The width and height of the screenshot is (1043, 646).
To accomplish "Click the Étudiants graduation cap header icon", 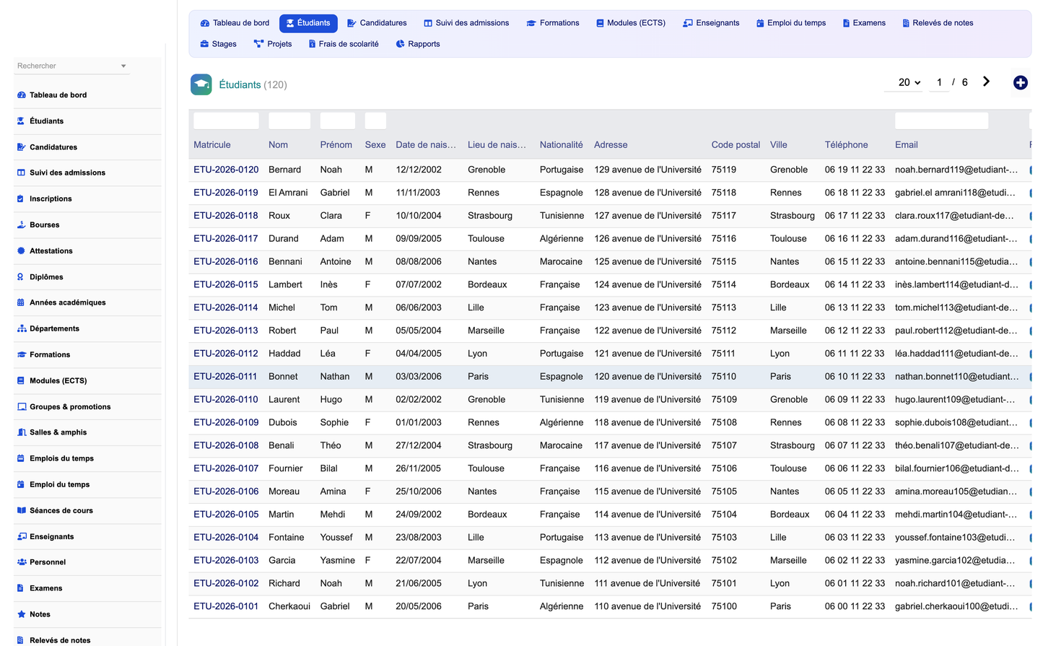I will 201,84.
